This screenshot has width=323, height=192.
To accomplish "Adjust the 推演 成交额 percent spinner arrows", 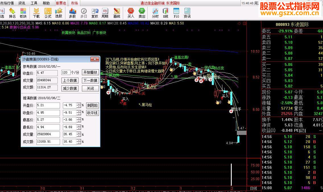I will (79, 141).
